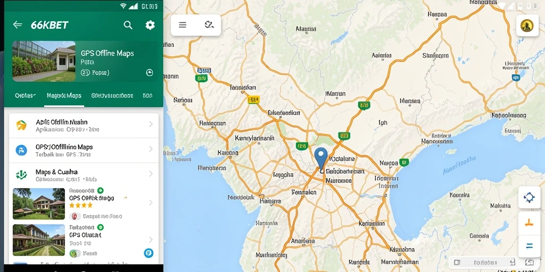545x272 pixels.
Task: Open the greenhouse photo in the banner
Action: [x=44, y=62]
